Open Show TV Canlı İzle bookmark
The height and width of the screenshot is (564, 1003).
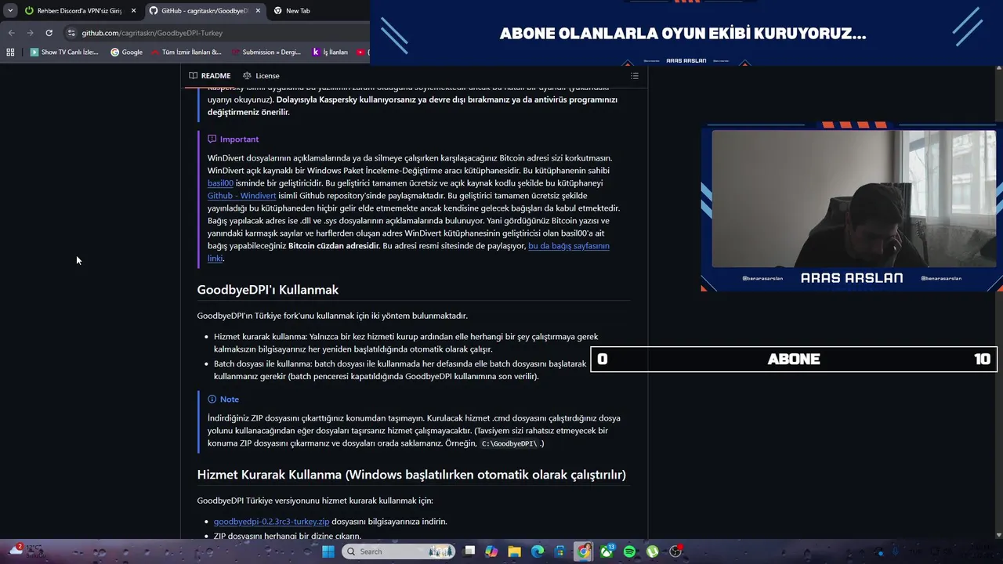pyautogui.click(x=64, y=52)
